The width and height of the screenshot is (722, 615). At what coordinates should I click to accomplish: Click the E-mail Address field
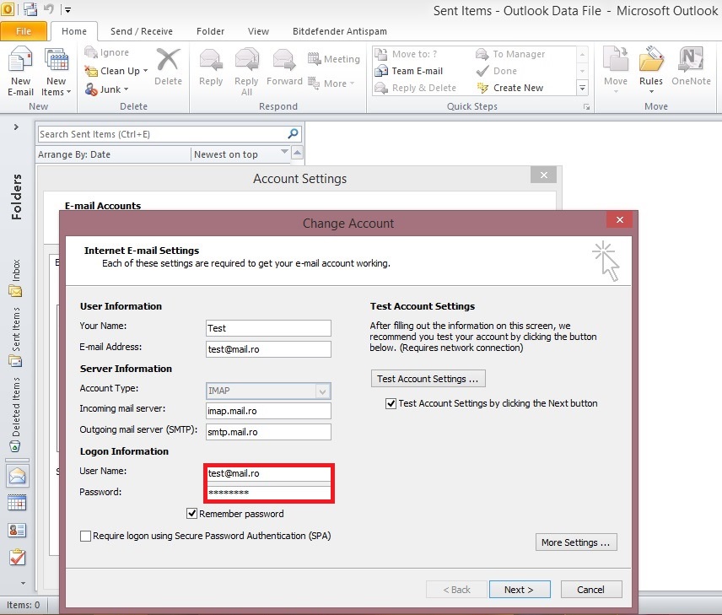(x=268, y=349)
